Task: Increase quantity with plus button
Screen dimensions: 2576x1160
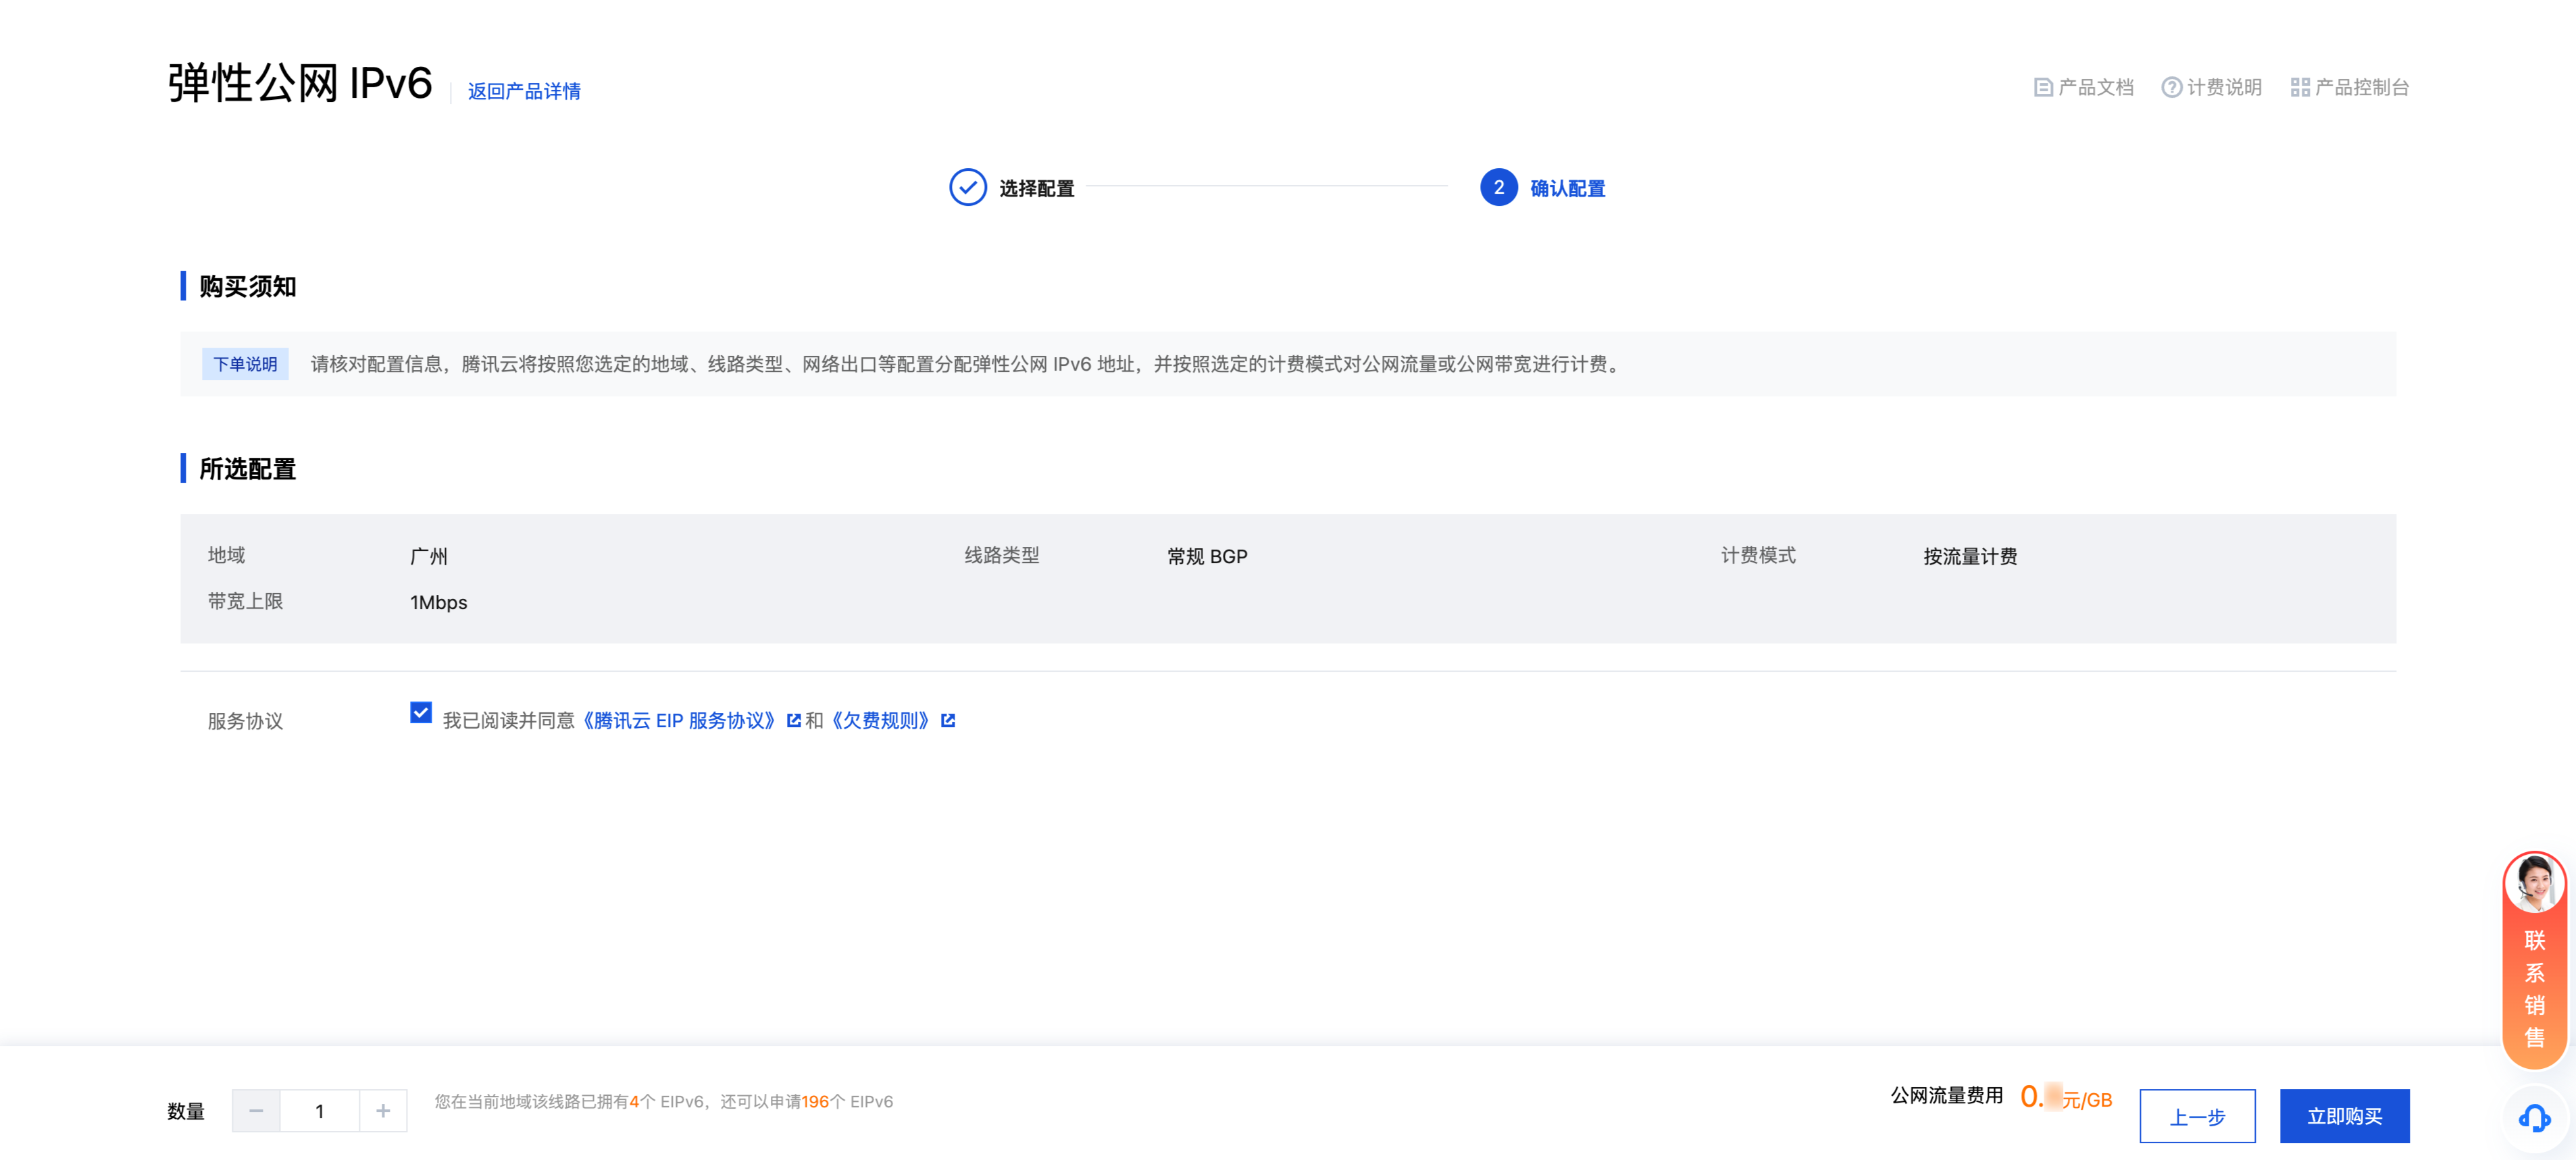Action: point(383,1110)
